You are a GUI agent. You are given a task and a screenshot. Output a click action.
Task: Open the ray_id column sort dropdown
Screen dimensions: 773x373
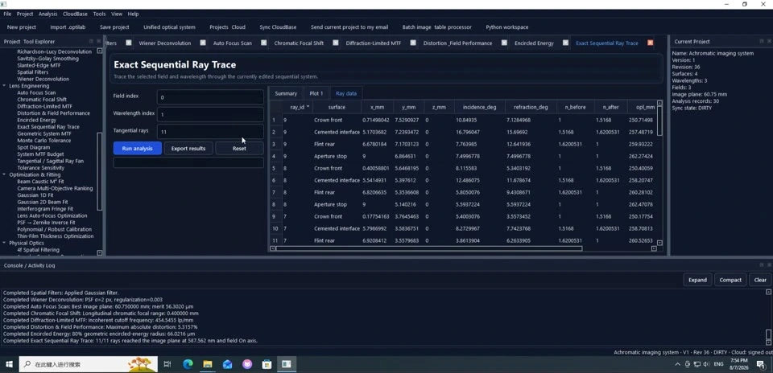tap(308, 107)
